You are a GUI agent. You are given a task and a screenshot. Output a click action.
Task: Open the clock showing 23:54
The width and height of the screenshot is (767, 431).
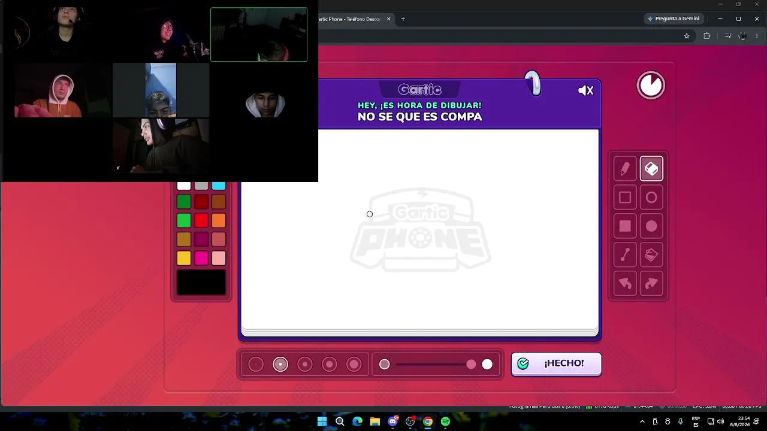(739, 421)
